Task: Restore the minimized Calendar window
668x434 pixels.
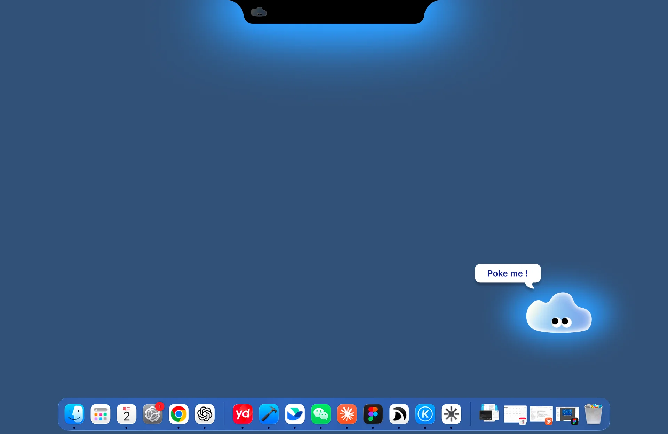Action: click(x=515, y=414)
